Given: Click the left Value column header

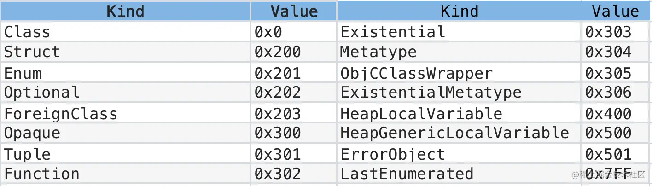Looking at the screenshot, I should pos(294,11).
